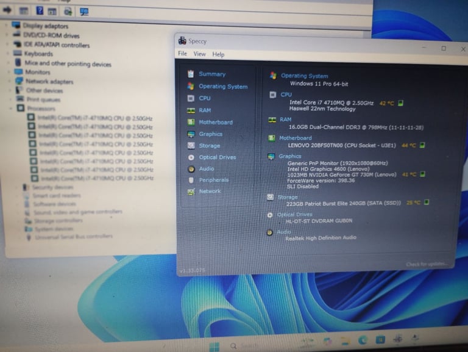Open Summary in the Speccy sidebar
The image size is (468, 352).
(212, 74)
